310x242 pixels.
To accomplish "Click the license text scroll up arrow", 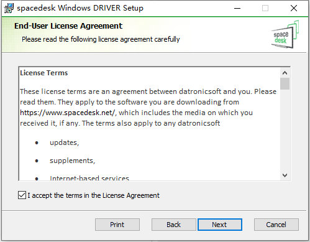I will (x=285, y=73).
